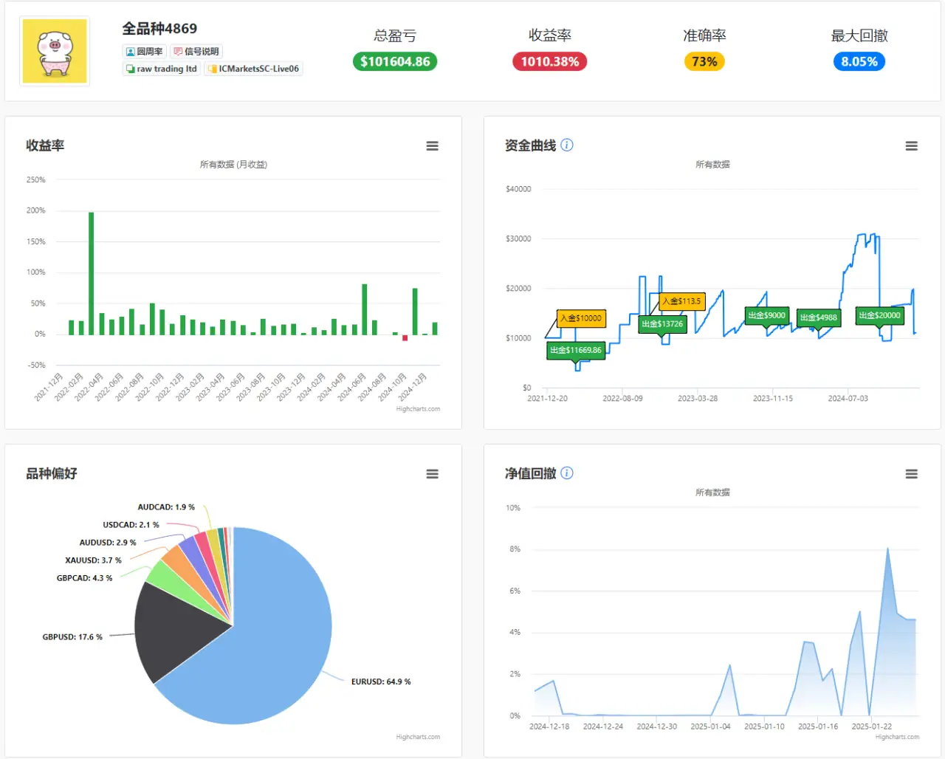The width and height of the screenshot is (945, 759).
Task: Click the info icon beside 资金曲线
Action: click(x=567, y=145)
